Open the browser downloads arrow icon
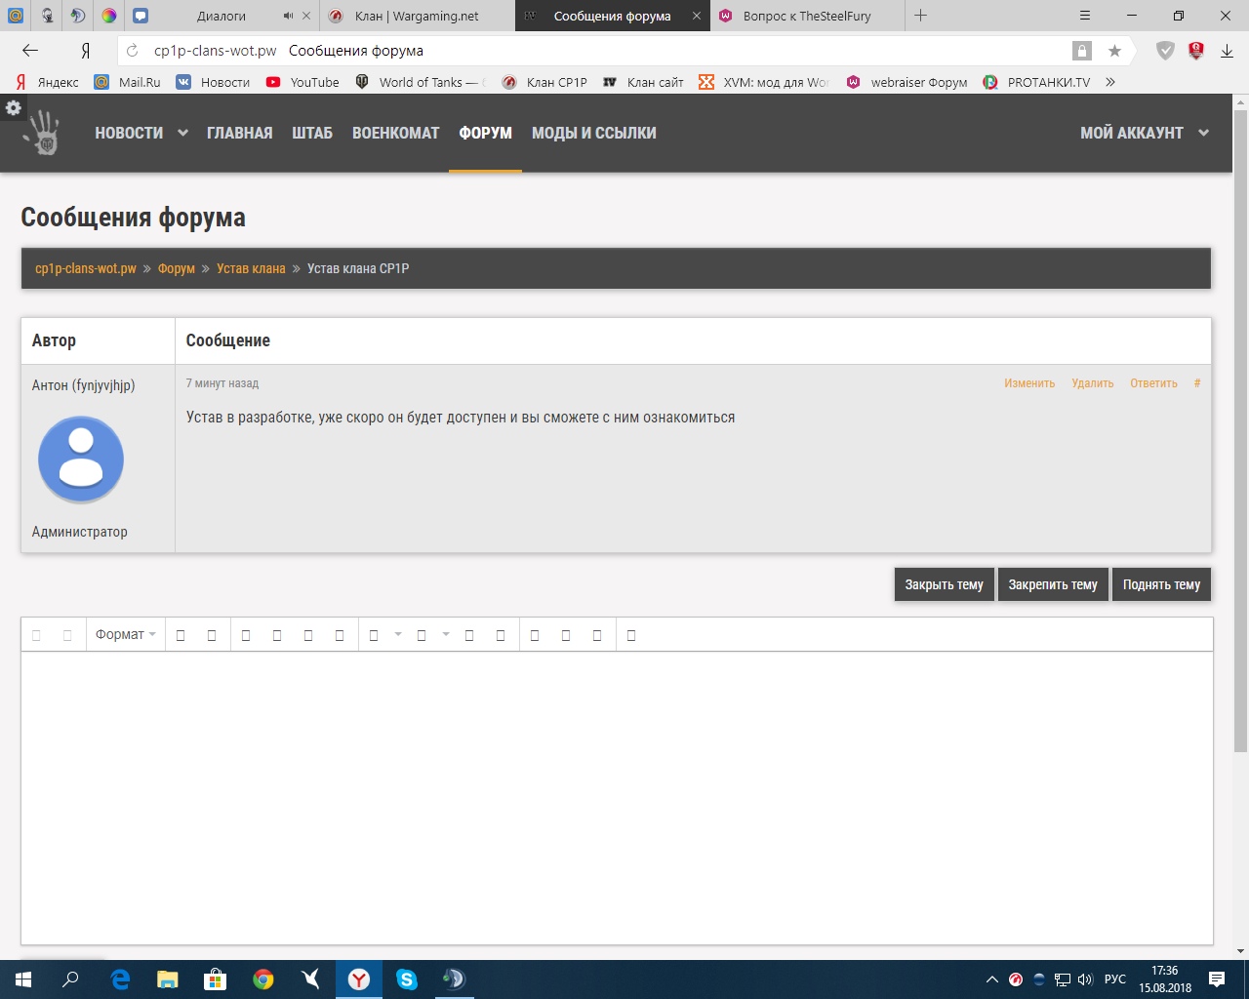1249x999 pixels. 1227,51
